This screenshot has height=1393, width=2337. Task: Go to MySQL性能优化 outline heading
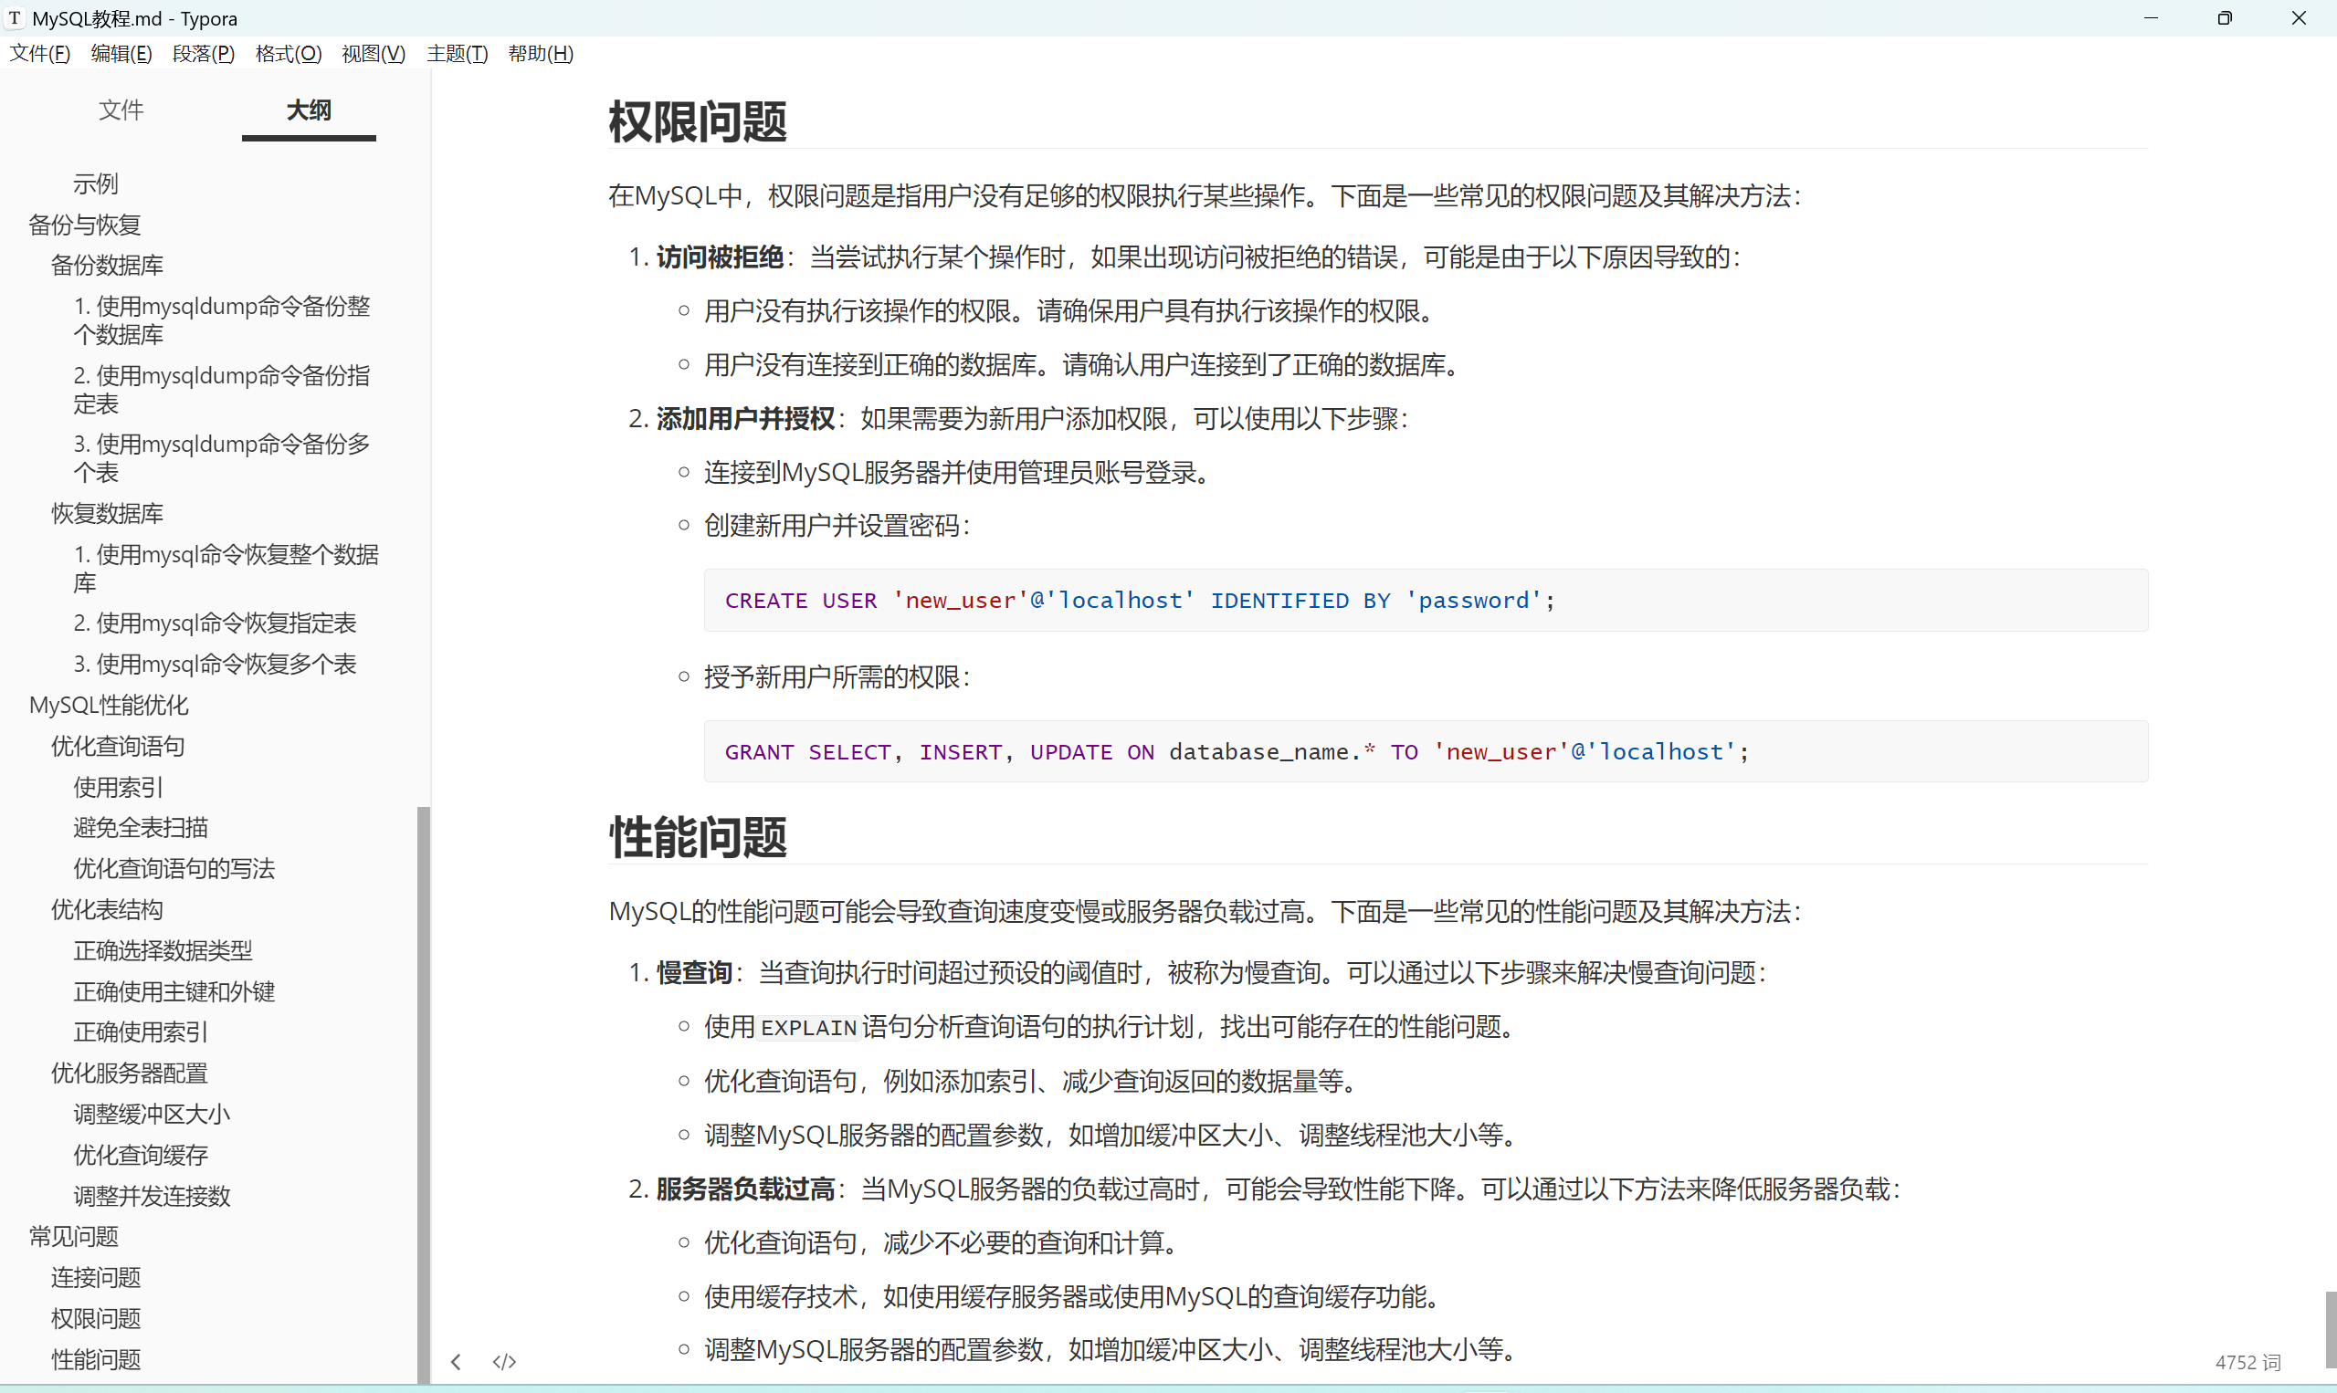pos(109,705)
